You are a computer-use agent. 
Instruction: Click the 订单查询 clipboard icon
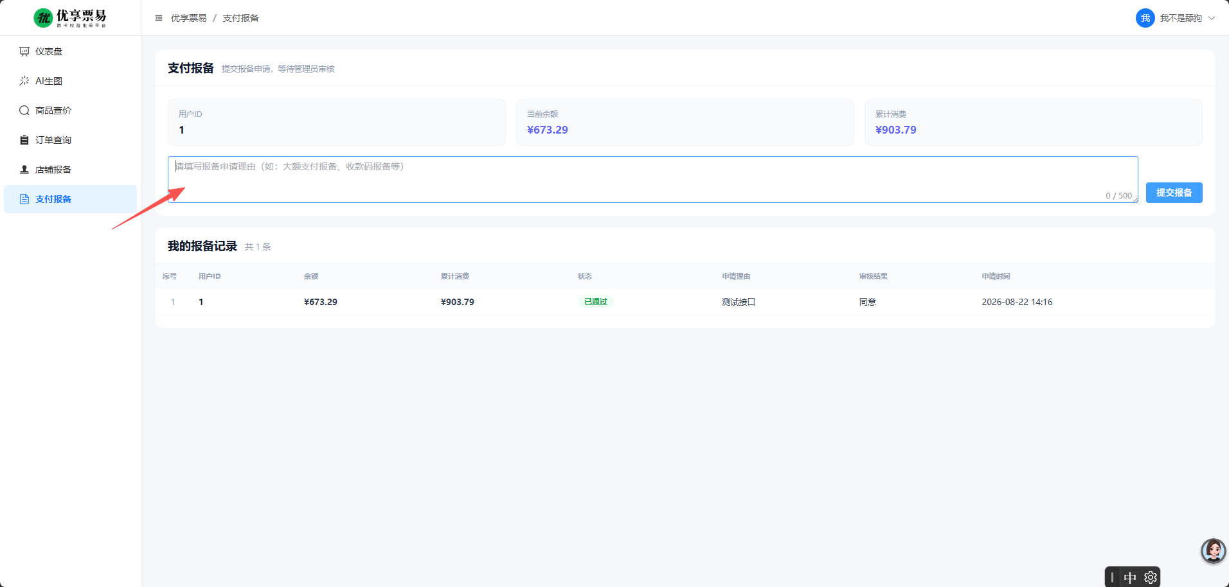click(x=24, y=140)
